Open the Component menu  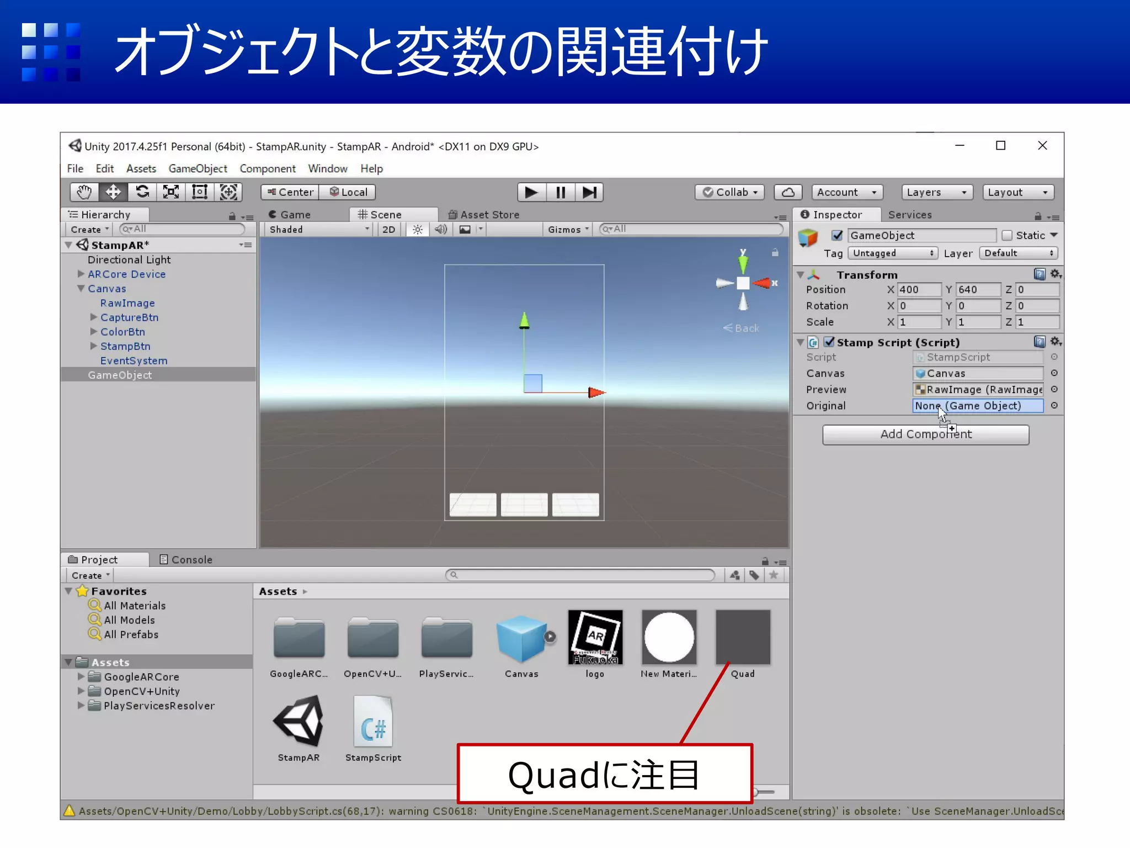click(268, 168)
